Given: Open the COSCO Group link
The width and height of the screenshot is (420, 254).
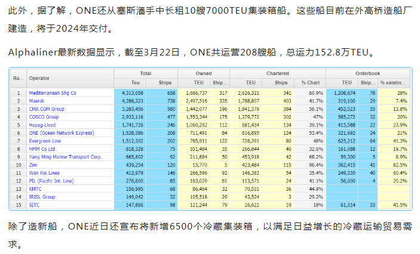Looking at the screenshot, I should pos(44,117).
